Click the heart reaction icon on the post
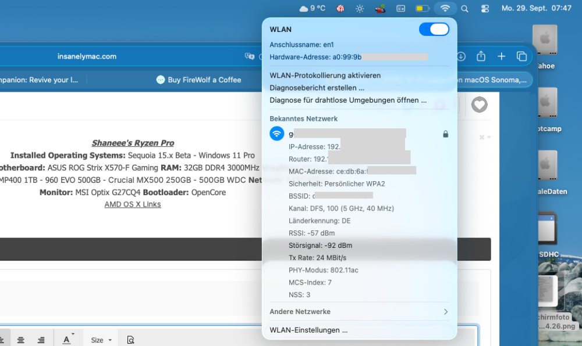The image size is (582, 346). (479, 104)
